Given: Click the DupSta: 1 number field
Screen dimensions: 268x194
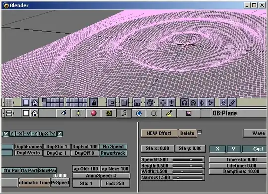Looking at the screenshot, I should click(57, 147).
